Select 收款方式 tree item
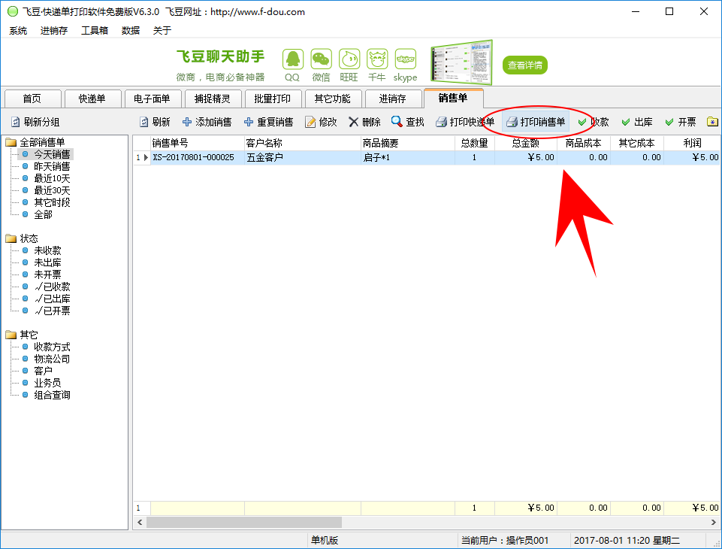The width and height of the screenshot is (722, 549). (52, 347)
